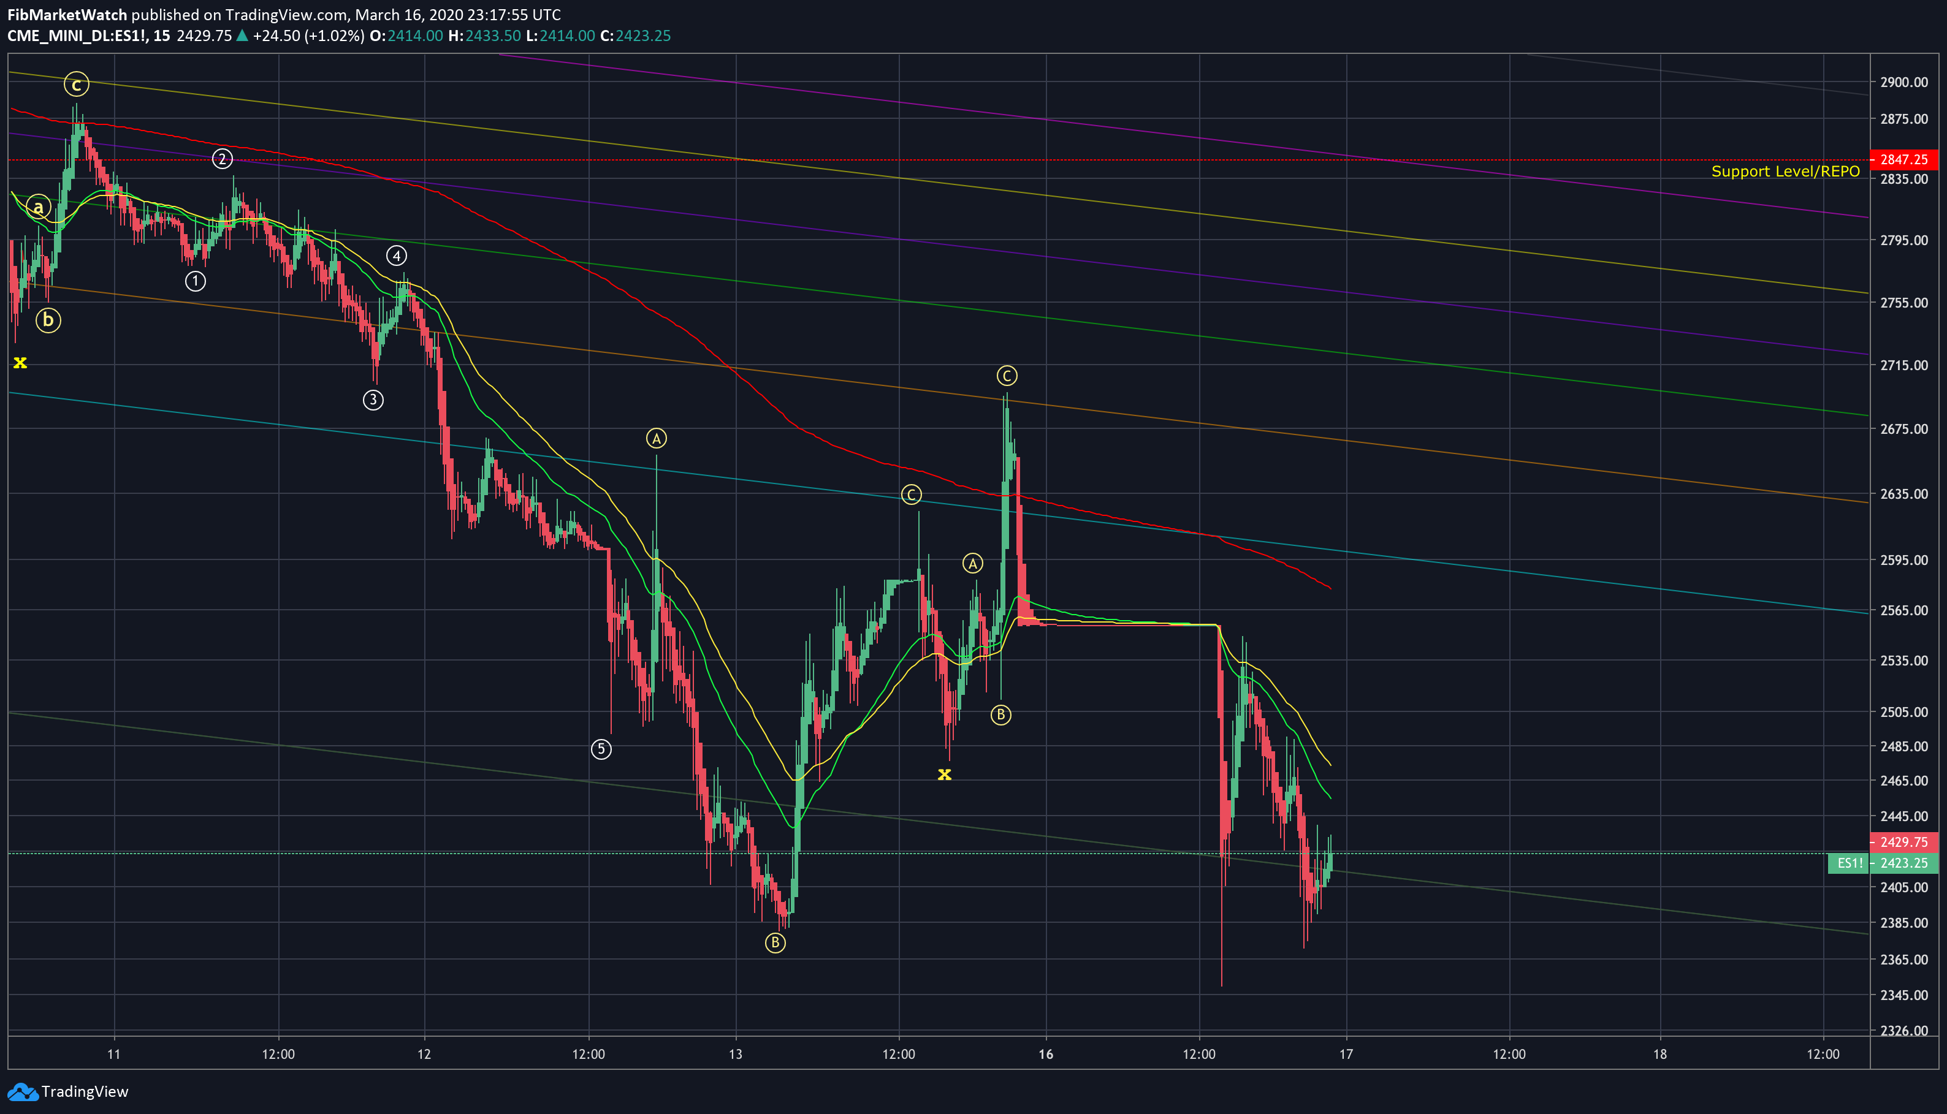Select circled A label near 2595 level
The height and width of the screenshot is (1114, 1947).
(973, 564)
